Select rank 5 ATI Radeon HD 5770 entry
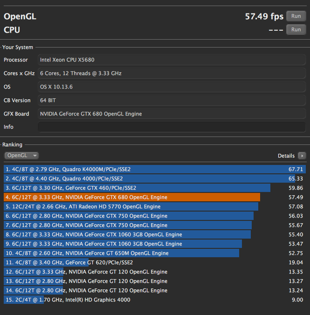This screenshot has width=310, height=315. 155,206
